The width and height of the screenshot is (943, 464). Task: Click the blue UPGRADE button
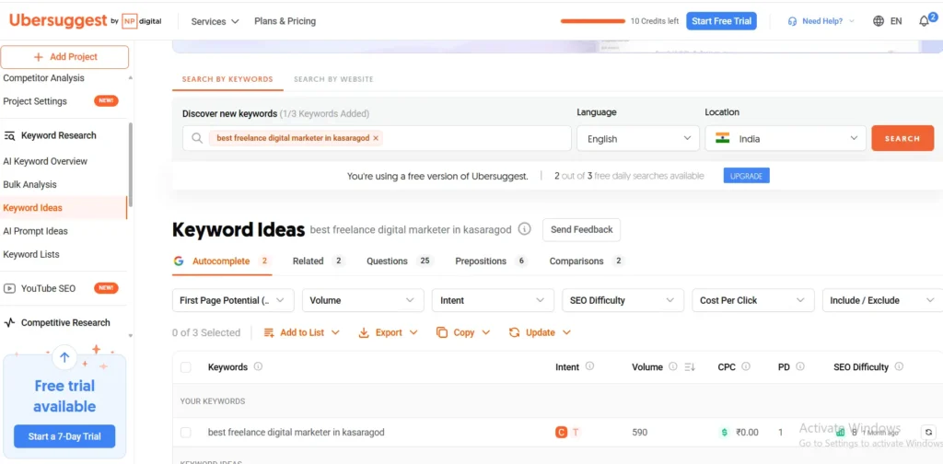[x=746, y=176]
